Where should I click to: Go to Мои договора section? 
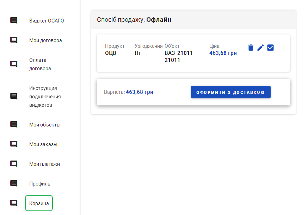coord(45,40)
